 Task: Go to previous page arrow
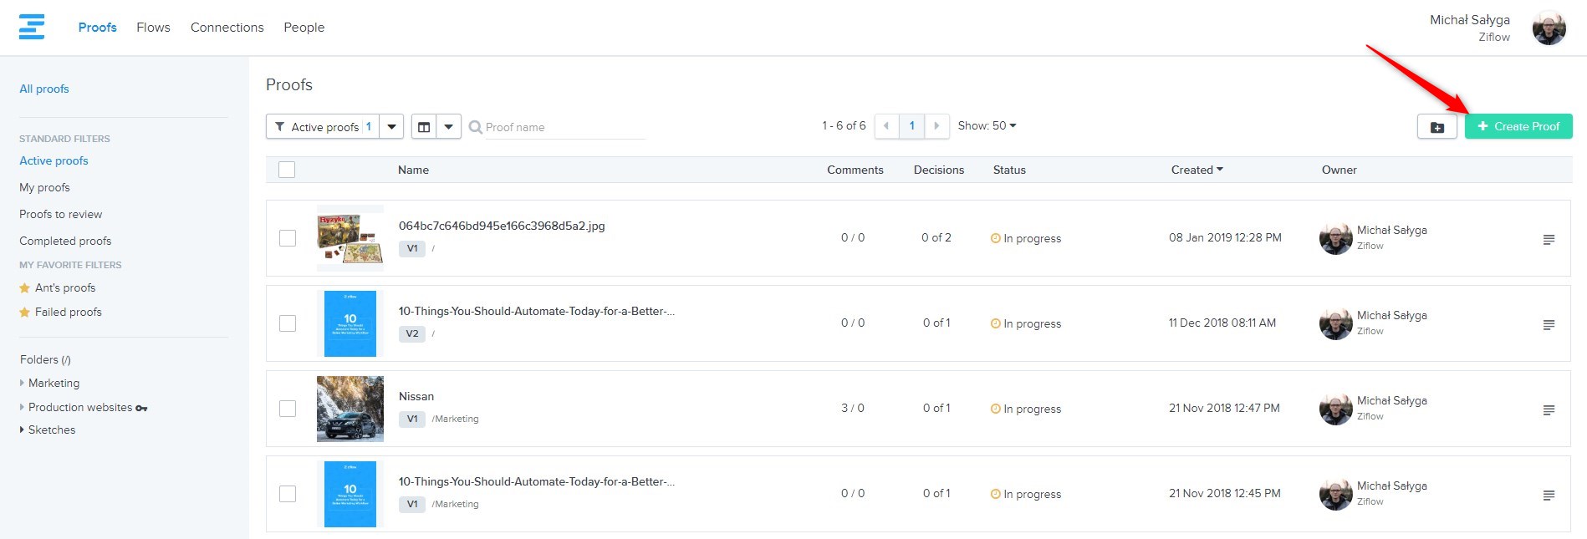tap(886, 126)
